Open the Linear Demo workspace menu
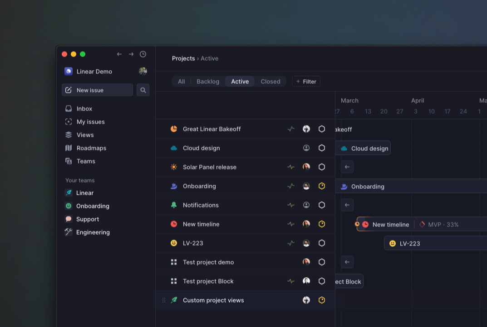This screenshot has height=327, width=487. point(89,72)
